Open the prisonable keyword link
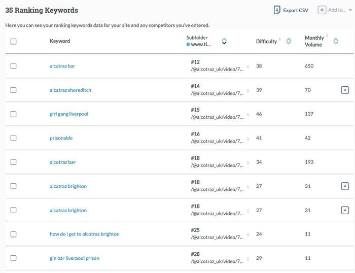Screen dimensions: 355x273 pyautogui.click(x=61, y=138)
